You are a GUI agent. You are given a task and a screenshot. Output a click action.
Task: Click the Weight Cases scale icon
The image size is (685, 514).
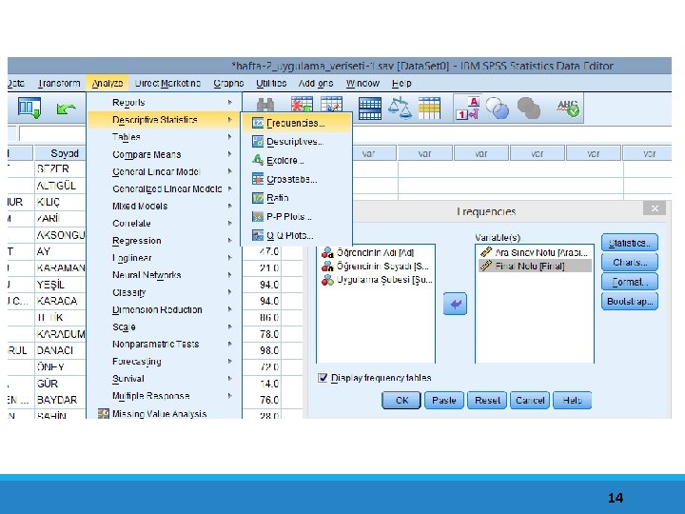click(400, 108)
